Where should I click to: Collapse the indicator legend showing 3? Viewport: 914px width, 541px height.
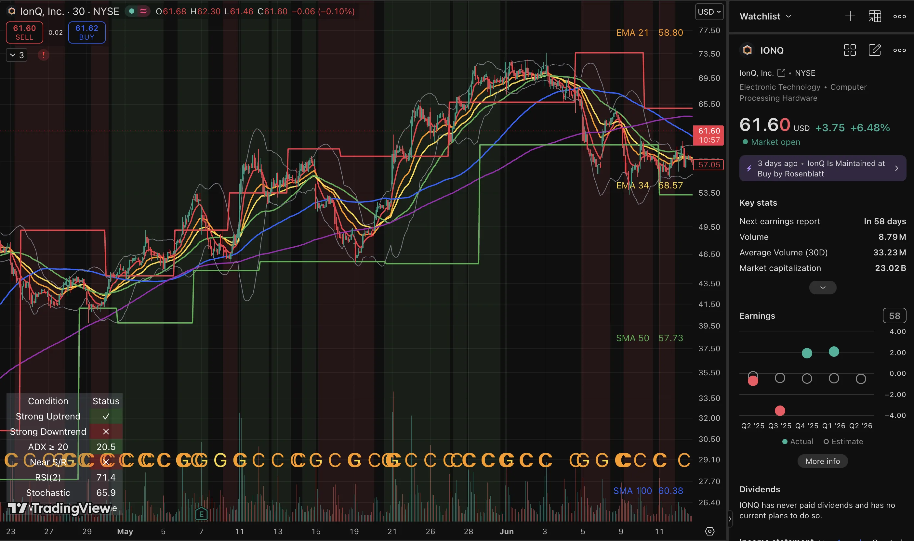[17, 55]
